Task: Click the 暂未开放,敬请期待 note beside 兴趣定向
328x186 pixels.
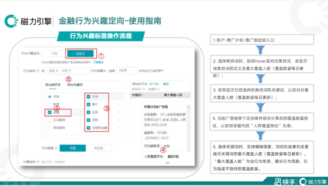Action: [53, 161]
